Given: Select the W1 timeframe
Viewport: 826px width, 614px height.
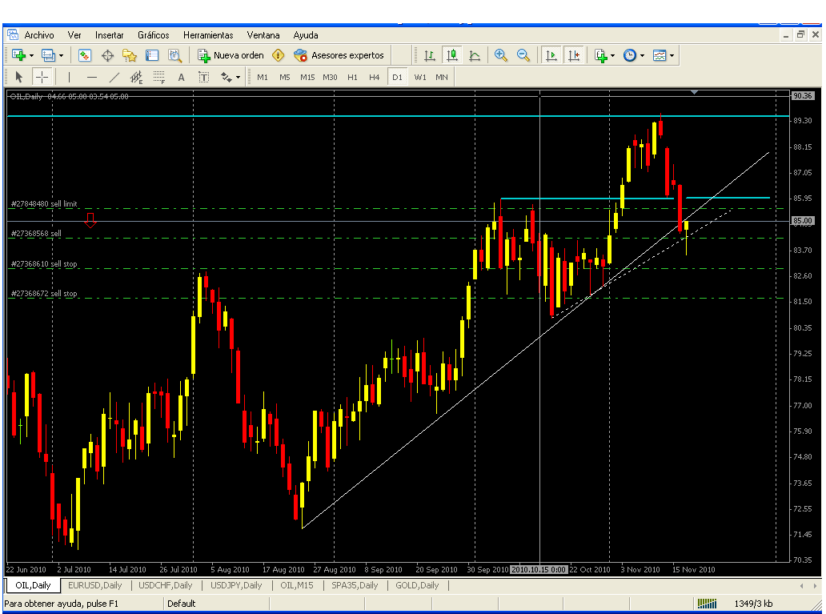Looking at the screenshot, I should click(x=420, y=78).
